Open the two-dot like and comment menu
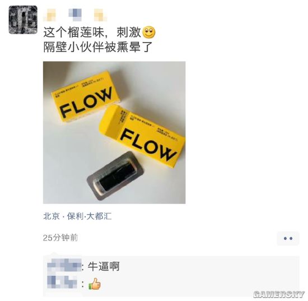 (x=288, y=238)
